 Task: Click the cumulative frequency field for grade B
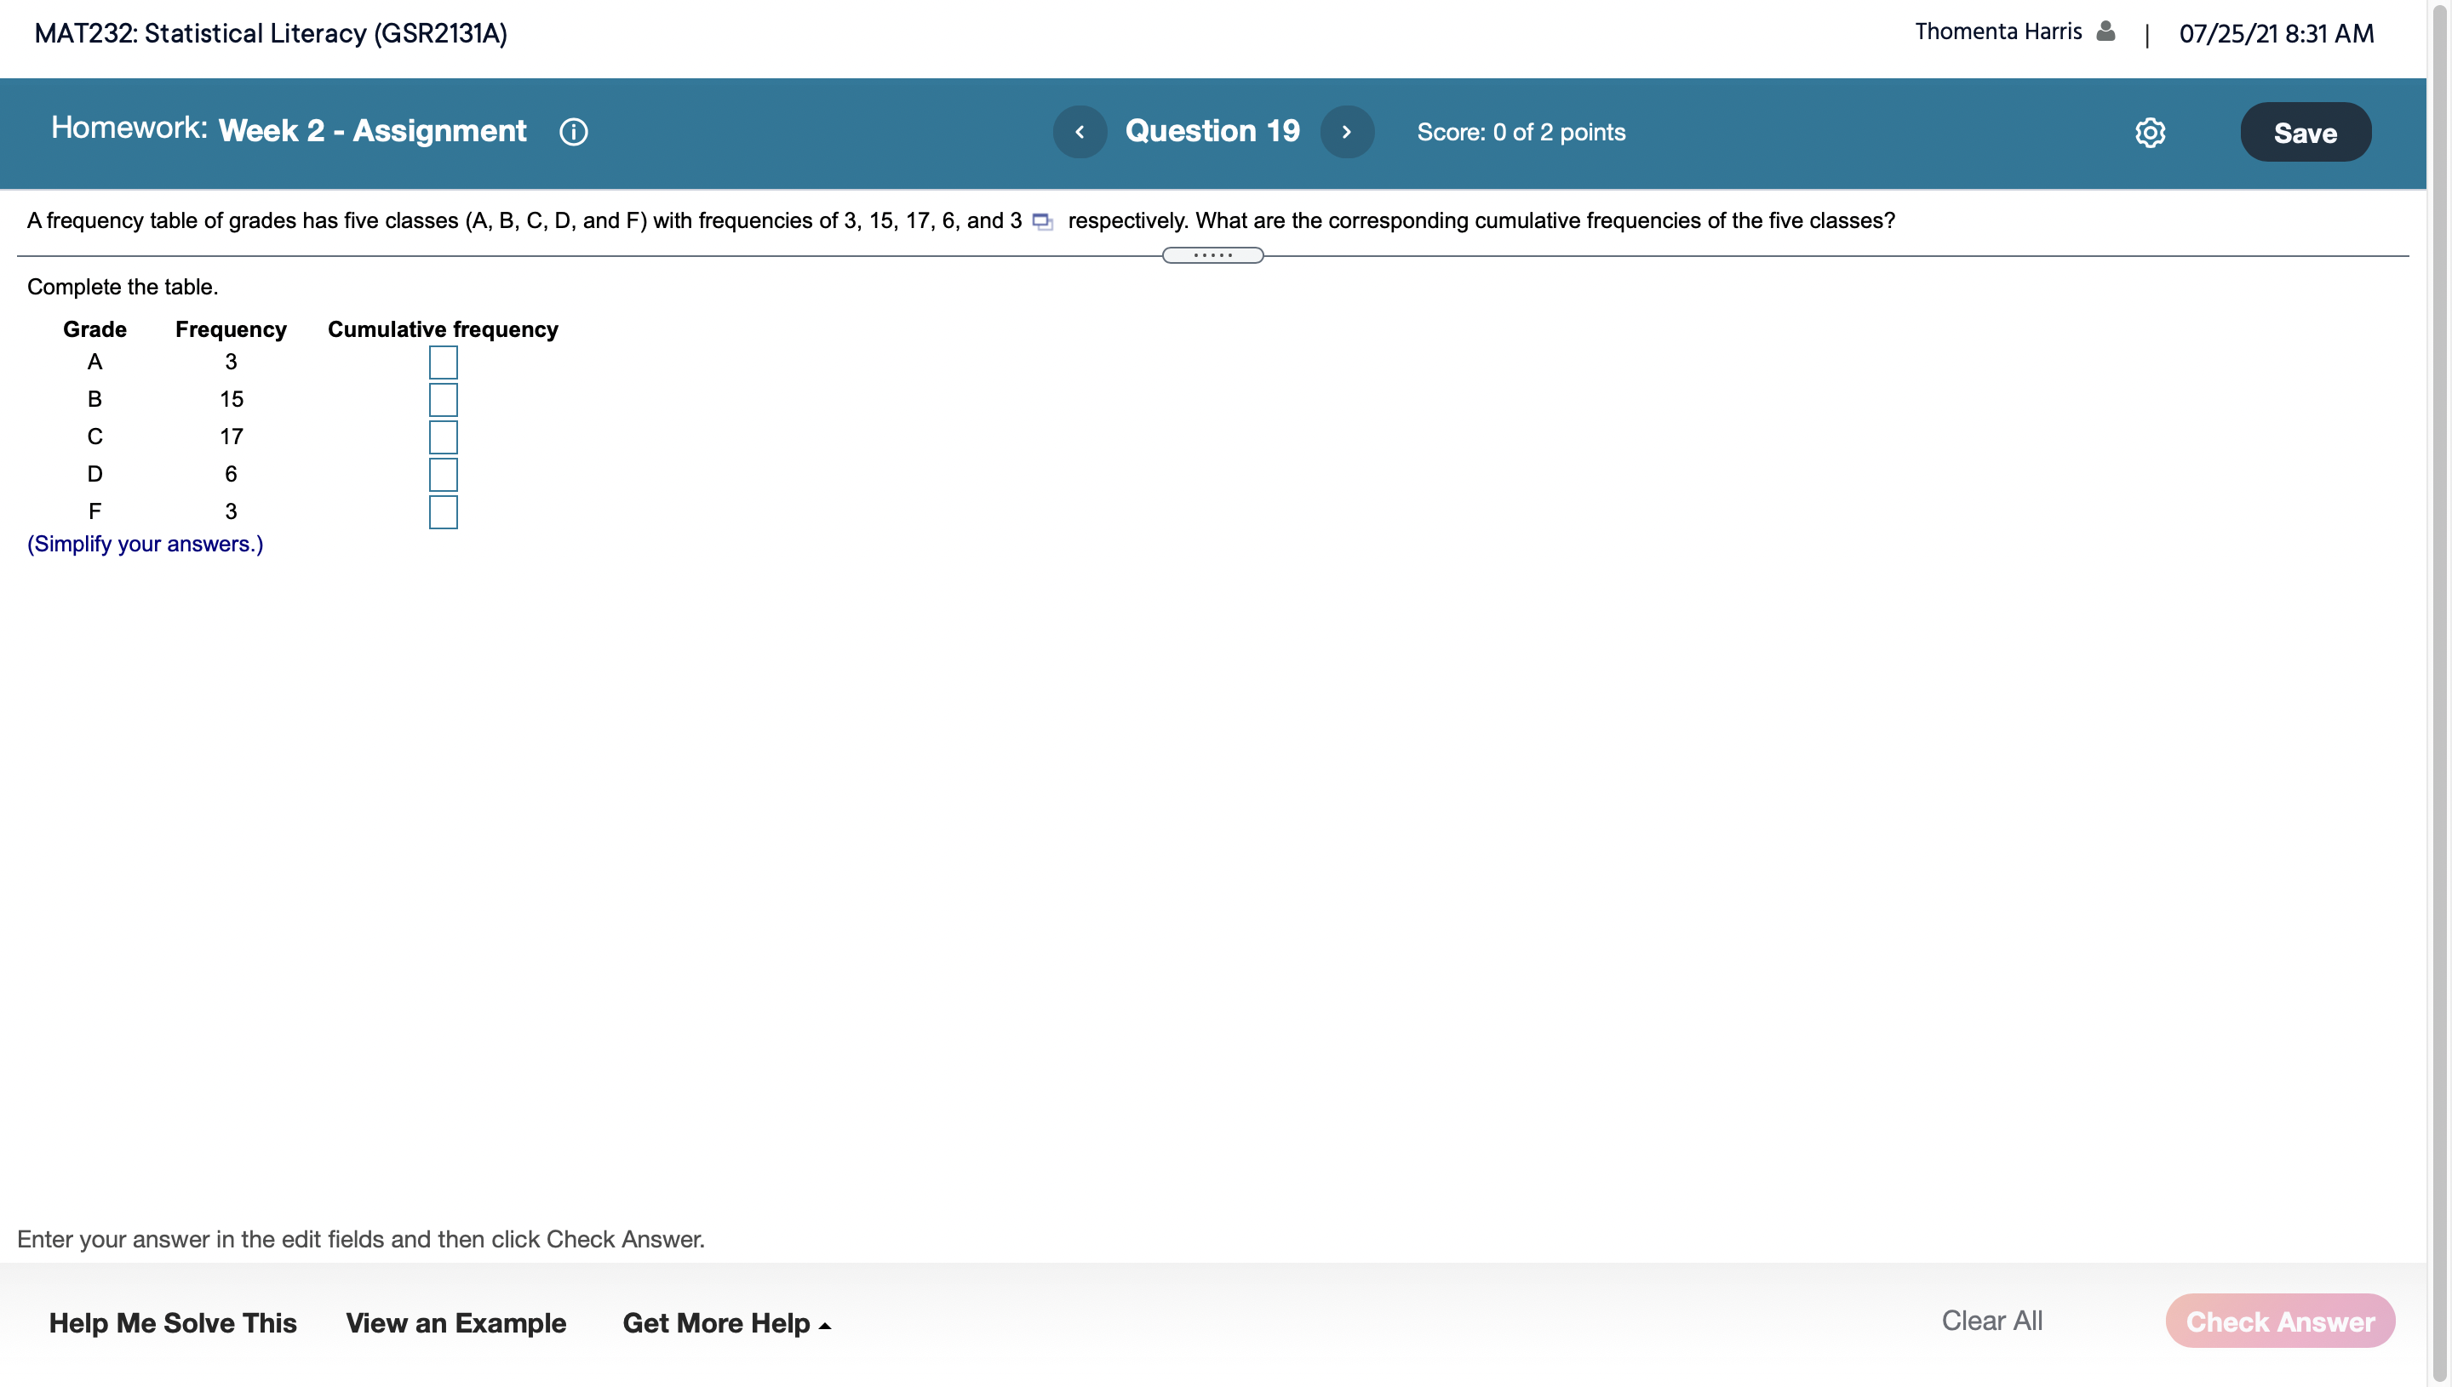[443, 399]
